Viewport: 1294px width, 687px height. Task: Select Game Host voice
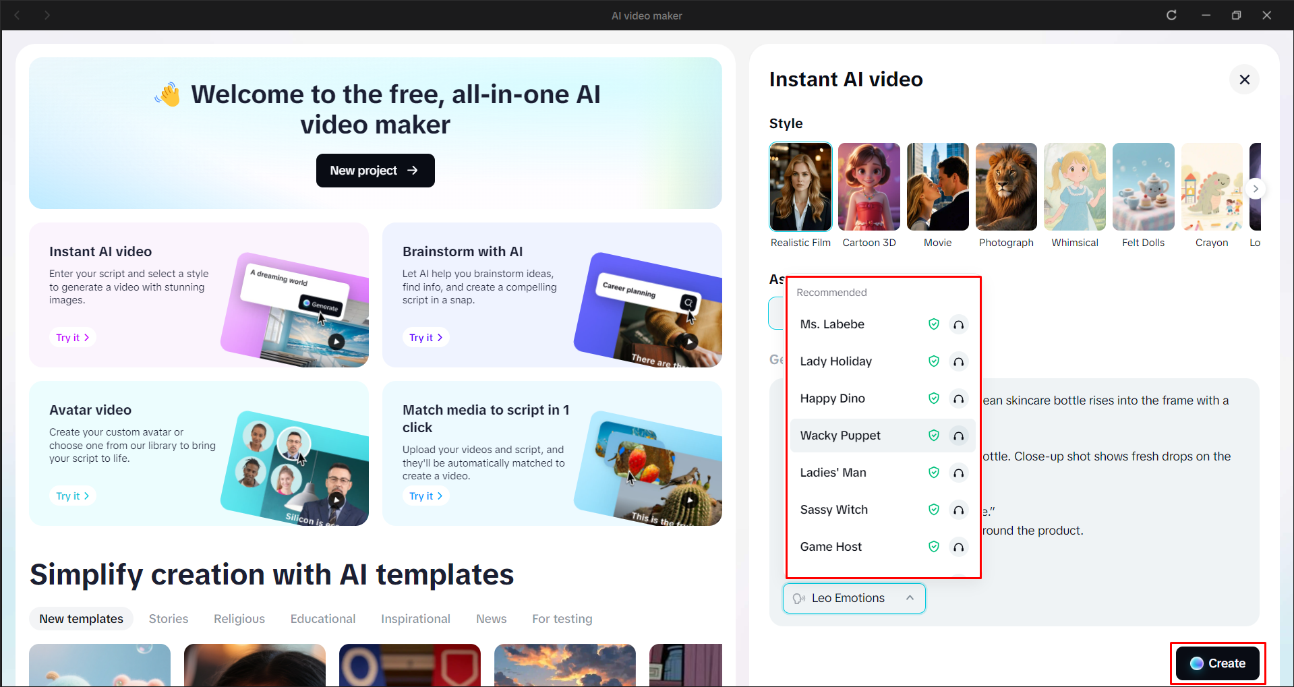tap(883, 547)
